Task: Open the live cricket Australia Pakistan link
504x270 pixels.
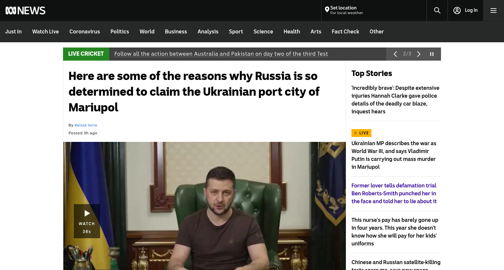Action: pyautogui.click(x=221, y=54)
